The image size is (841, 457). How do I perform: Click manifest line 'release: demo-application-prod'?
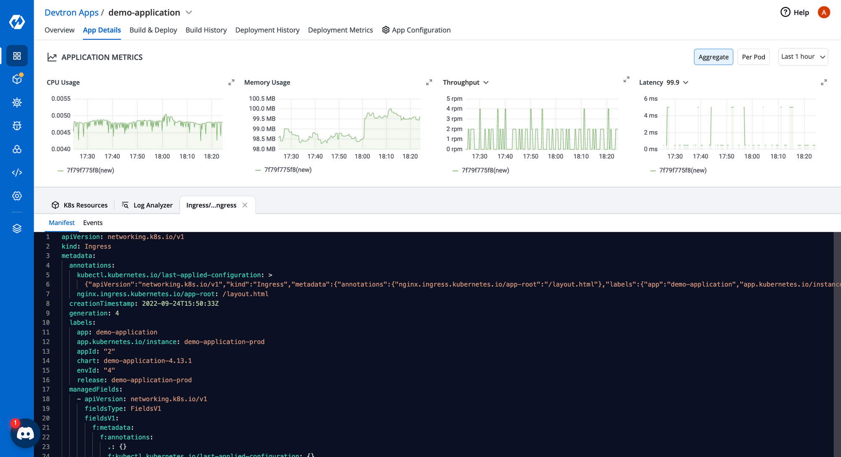[134, 380]
